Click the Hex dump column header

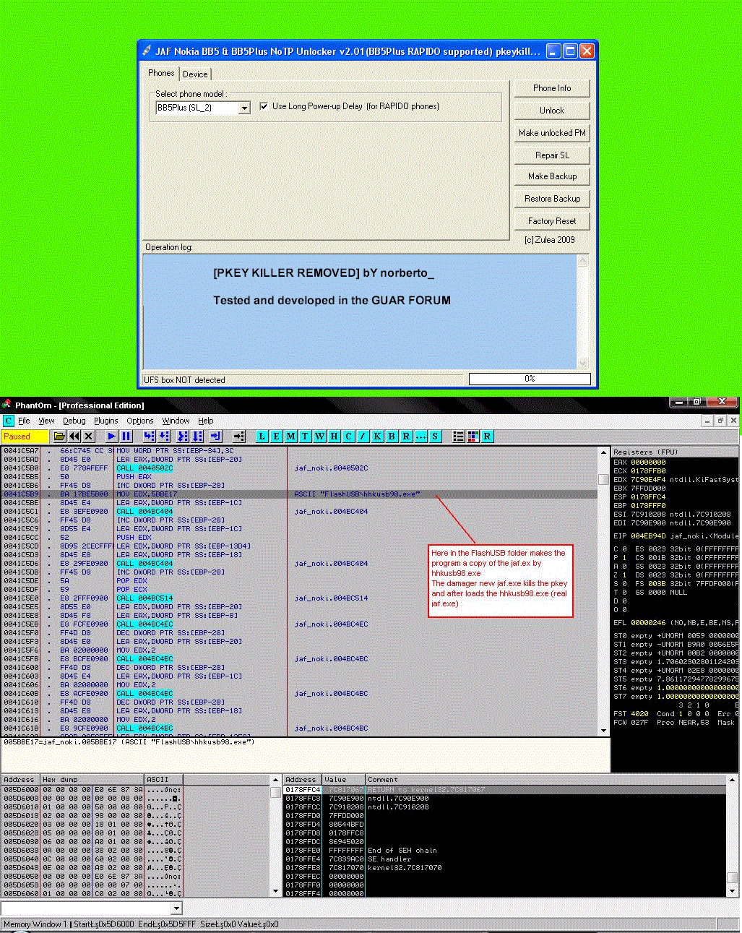[x=92, y=779]
